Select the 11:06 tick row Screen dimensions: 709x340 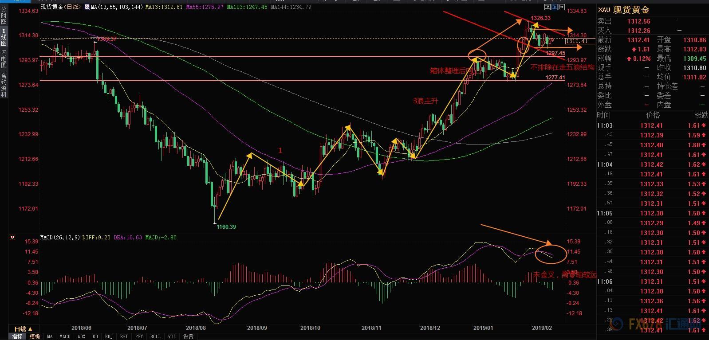point(653,281)
